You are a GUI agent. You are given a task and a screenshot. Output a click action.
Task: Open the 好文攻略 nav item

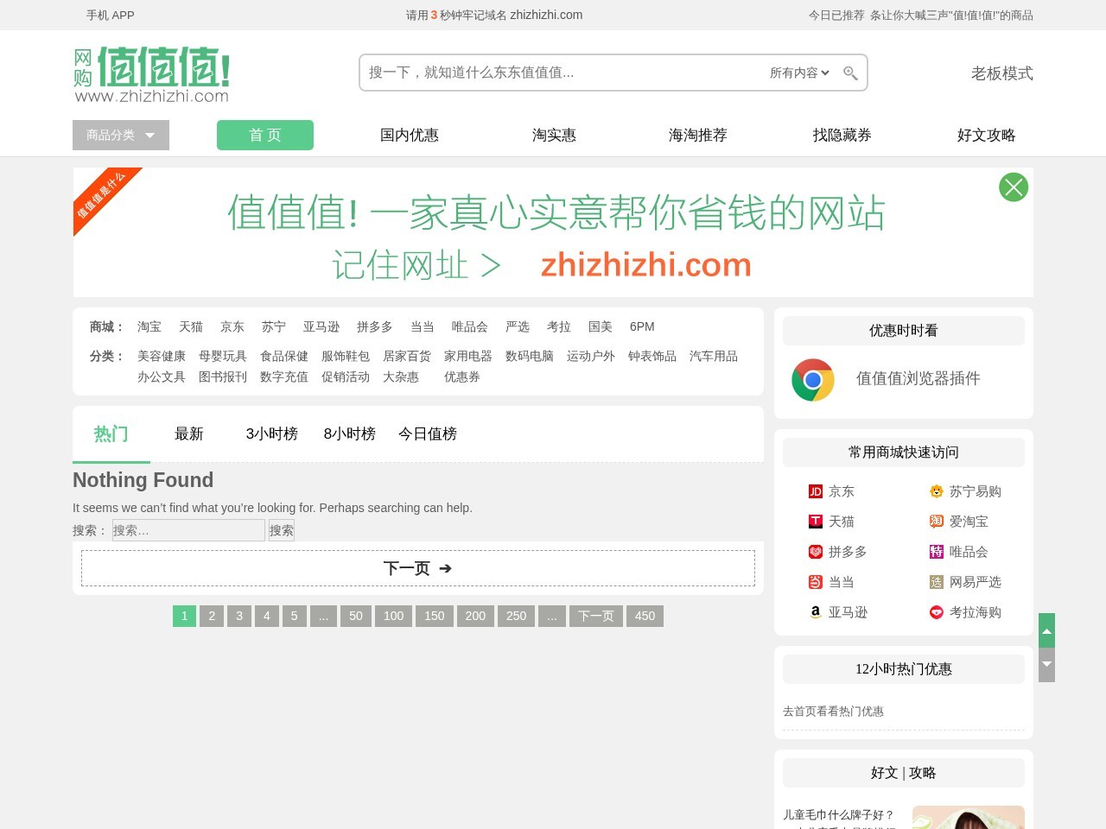pyautogui.click(x=987, y=136)
